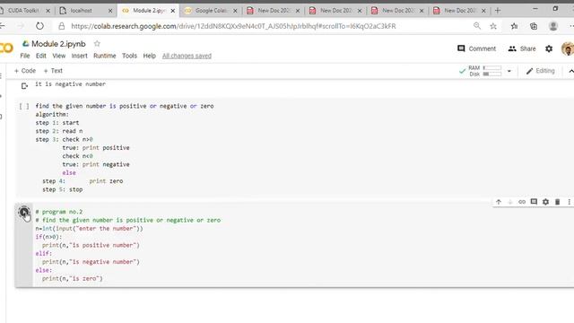Screen dimensions: 574x323
Task: Open the File menu
Action: 25,56
